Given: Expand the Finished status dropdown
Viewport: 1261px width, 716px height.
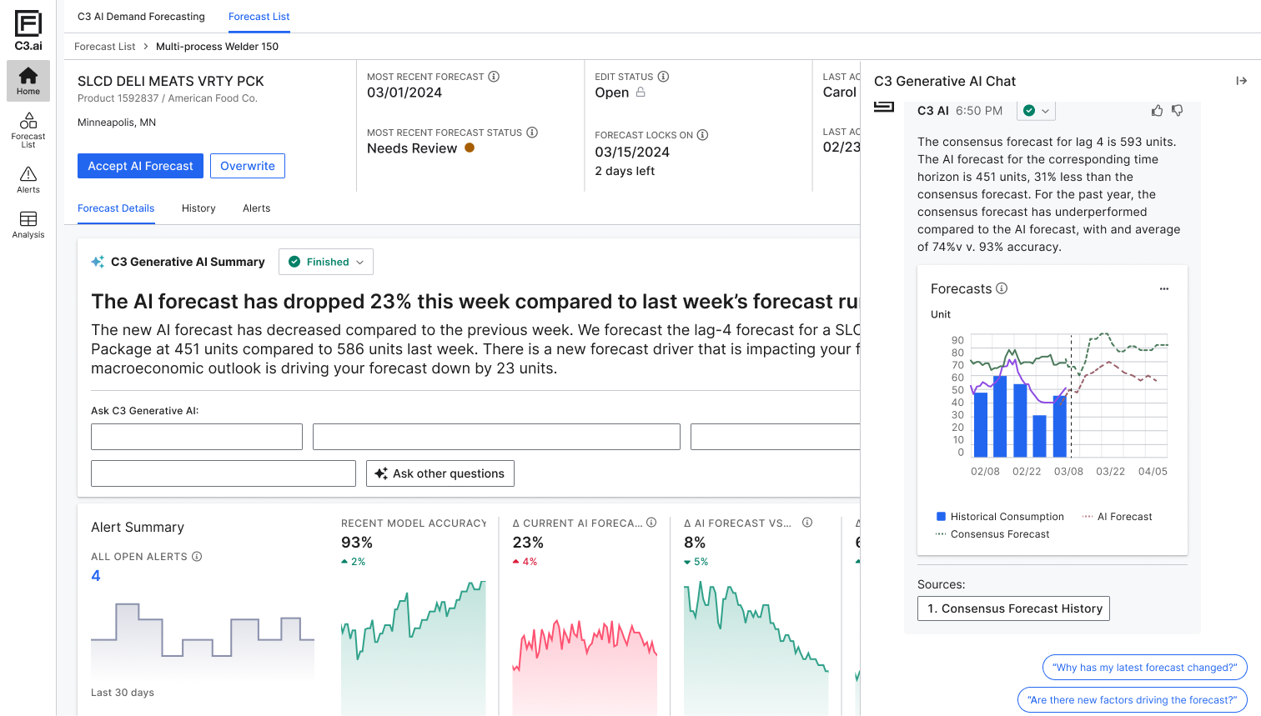Looking at the screenshot, I should point(326,262).
